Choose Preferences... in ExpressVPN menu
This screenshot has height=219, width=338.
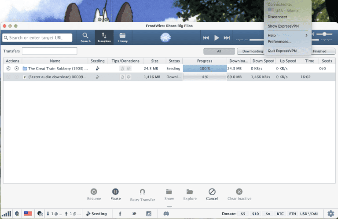pos(279,41)
